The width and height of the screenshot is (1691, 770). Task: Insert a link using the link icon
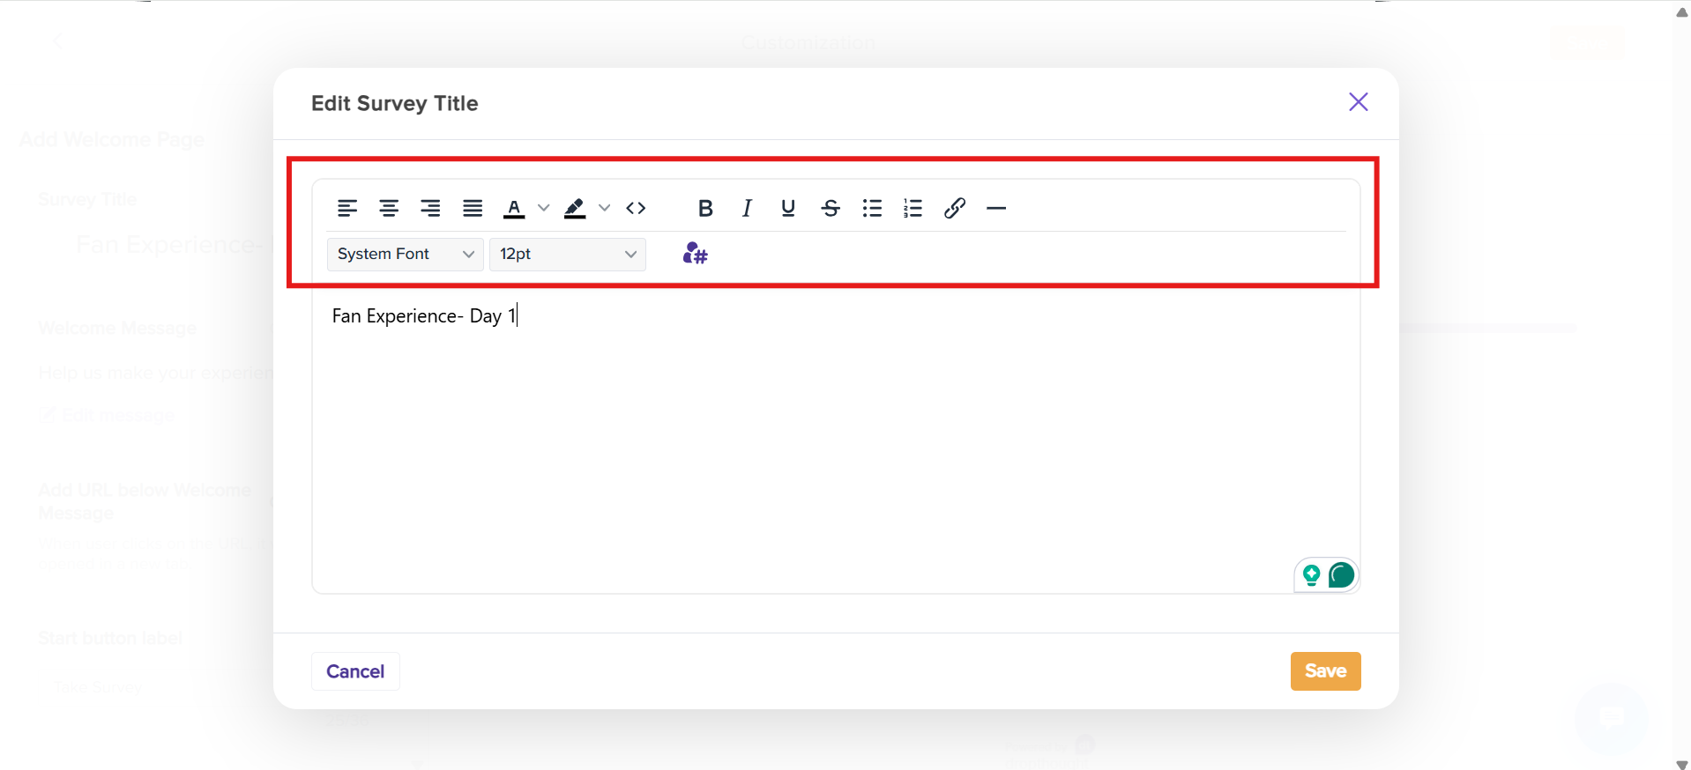coord(954,209)
